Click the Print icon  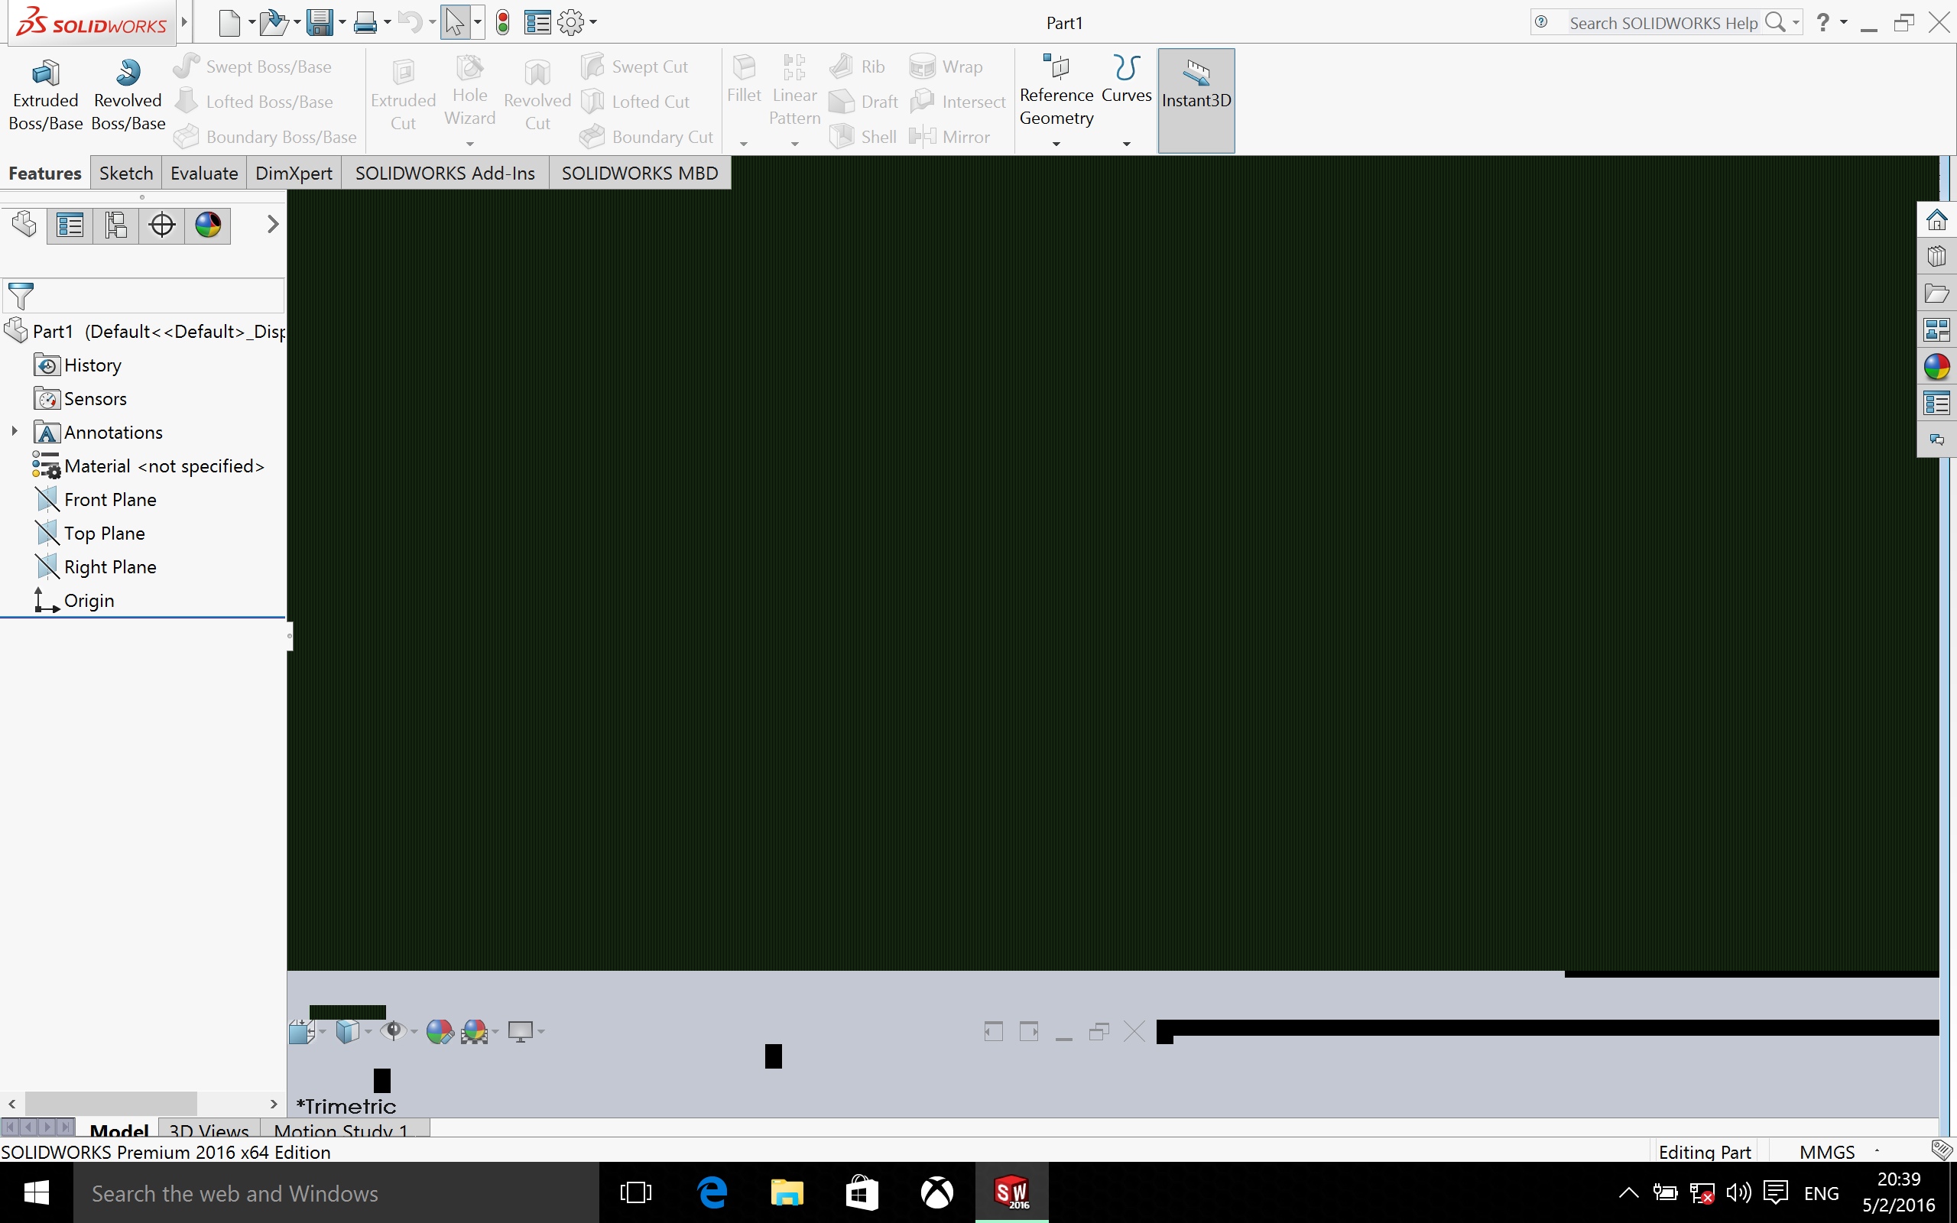[365, 23]
